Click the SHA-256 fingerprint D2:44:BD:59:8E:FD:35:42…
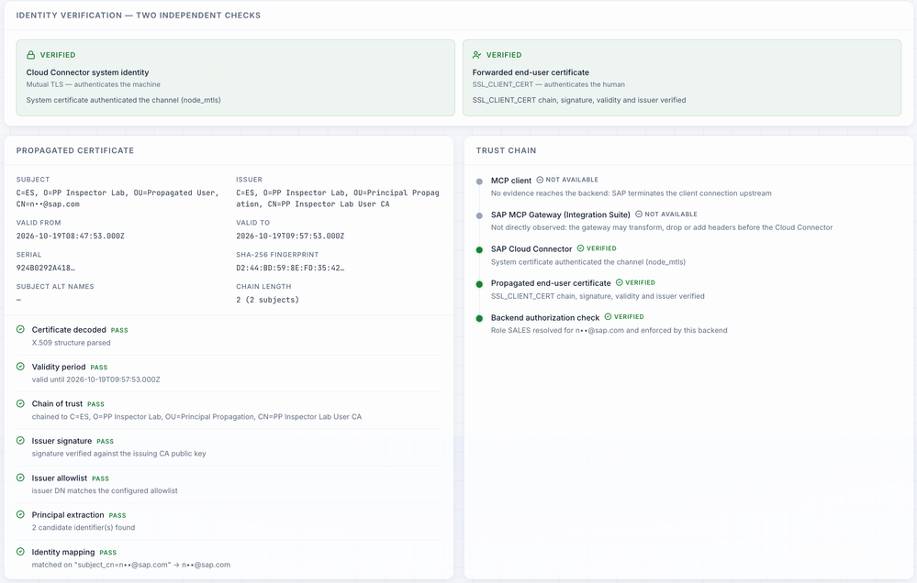The width and height of the screenshot is (917, 583). coord(290,269)
